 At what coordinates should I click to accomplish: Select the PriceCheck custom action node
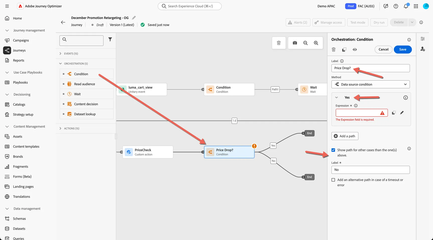148,152
